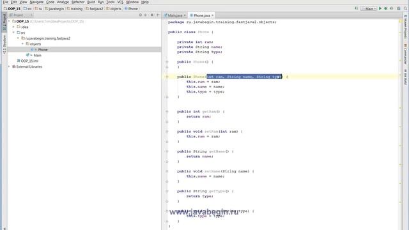Toggle the Project side tool button

click(x=4, y=22)
